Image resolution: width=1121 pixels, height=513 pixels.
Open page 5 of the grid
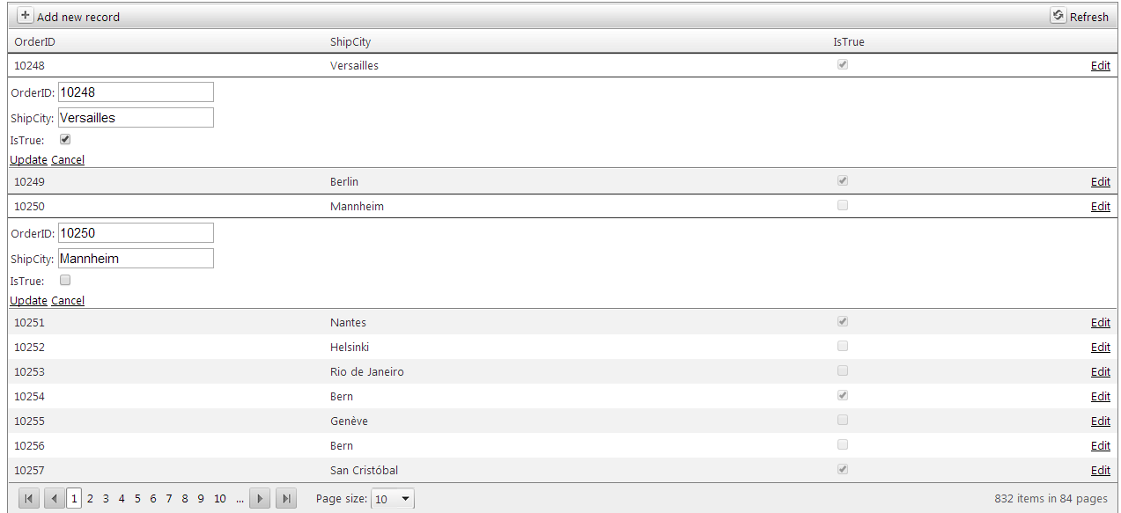[x=137, y=499]
